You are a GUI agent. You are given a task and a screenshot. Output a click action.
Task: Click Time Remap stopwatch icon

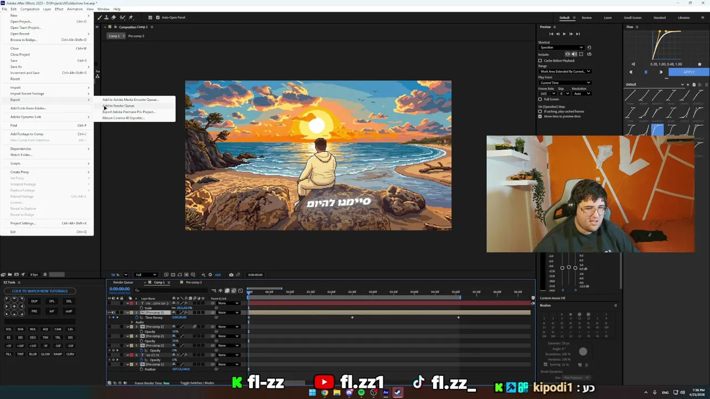136,318
